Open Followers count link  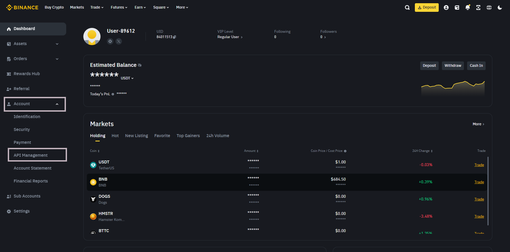[x=323, y=37]
